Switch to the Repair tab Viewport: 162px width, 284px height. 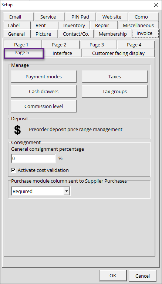pos(104,25)
